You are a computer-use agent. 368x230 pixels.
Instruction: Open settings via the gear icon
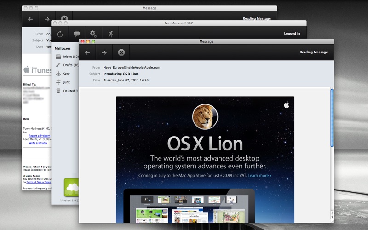[93, 34]
